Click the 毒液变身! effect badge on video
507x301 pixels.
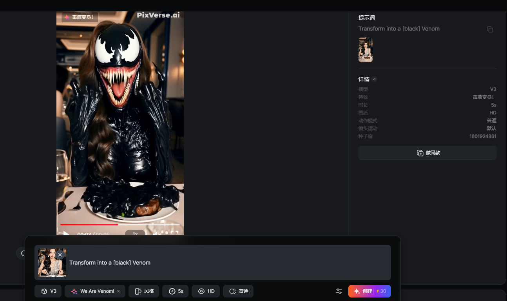[80, 17]
